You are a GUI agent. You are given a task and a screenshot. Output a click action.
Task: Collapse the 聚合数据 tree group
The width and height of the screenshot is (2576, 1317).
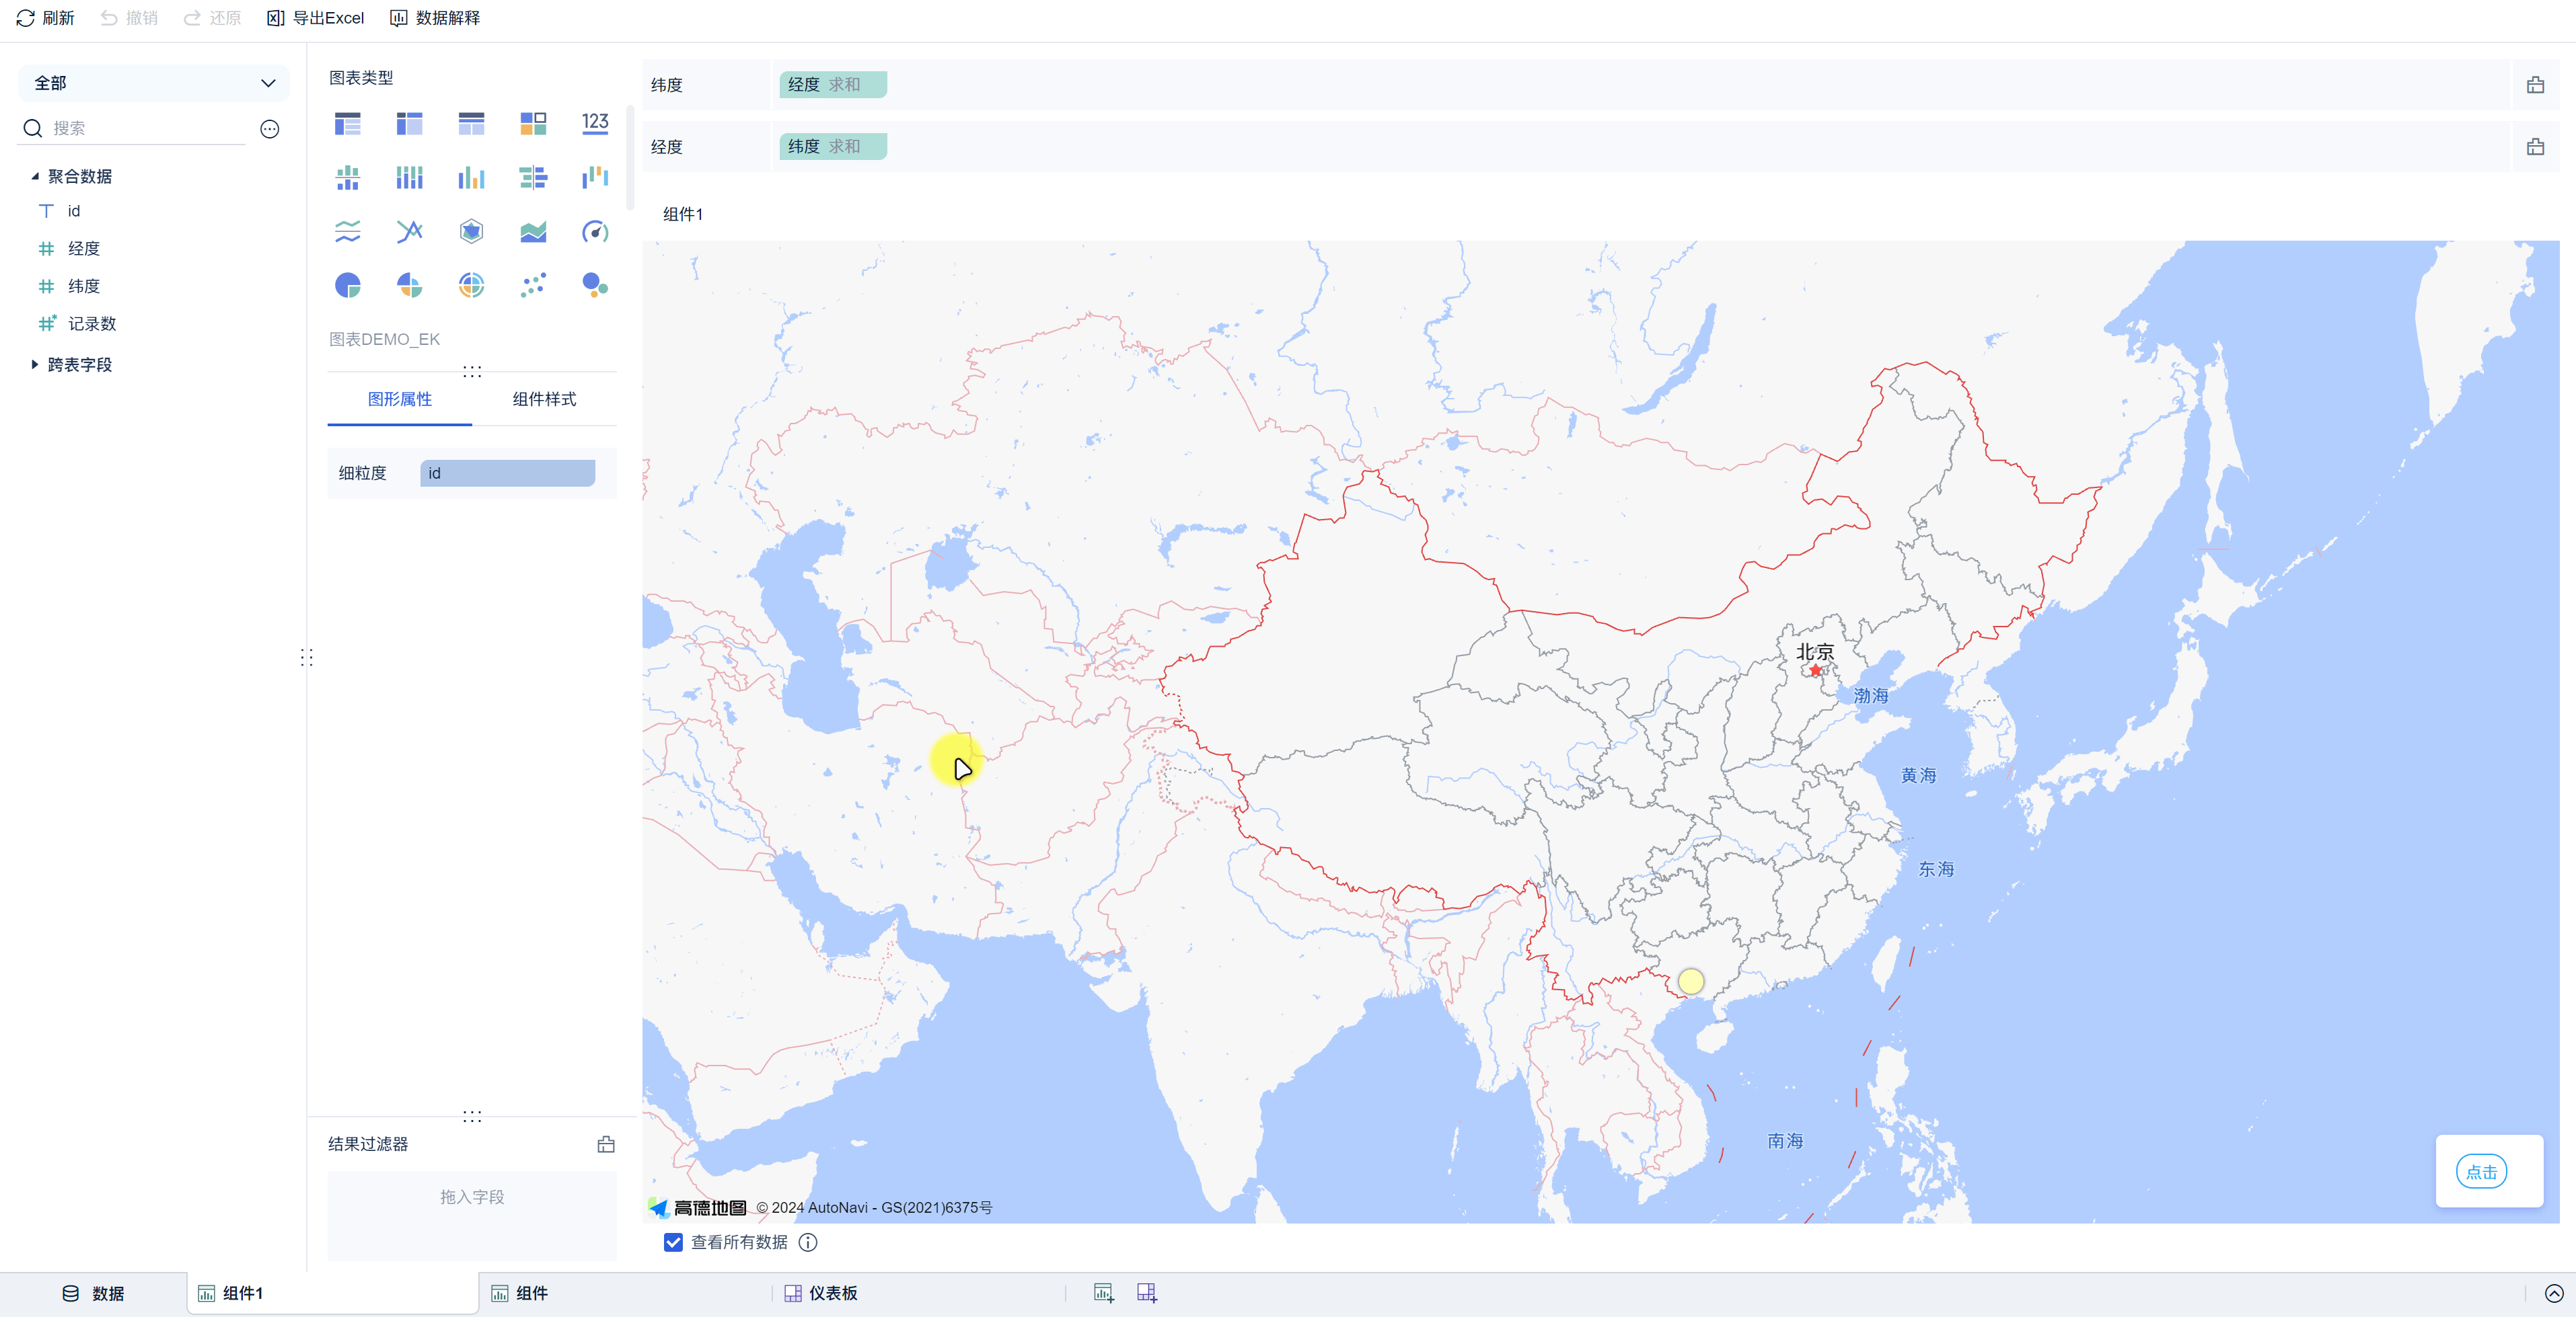[35, 176]
